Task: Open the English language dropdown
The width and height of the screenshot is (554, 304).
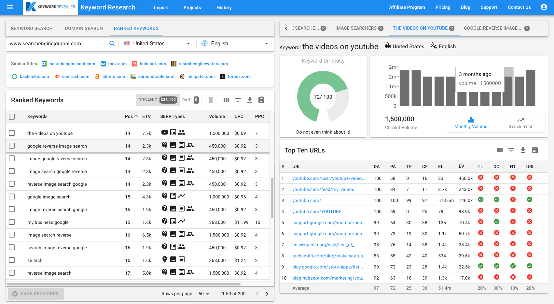Action: pos(235,43)
